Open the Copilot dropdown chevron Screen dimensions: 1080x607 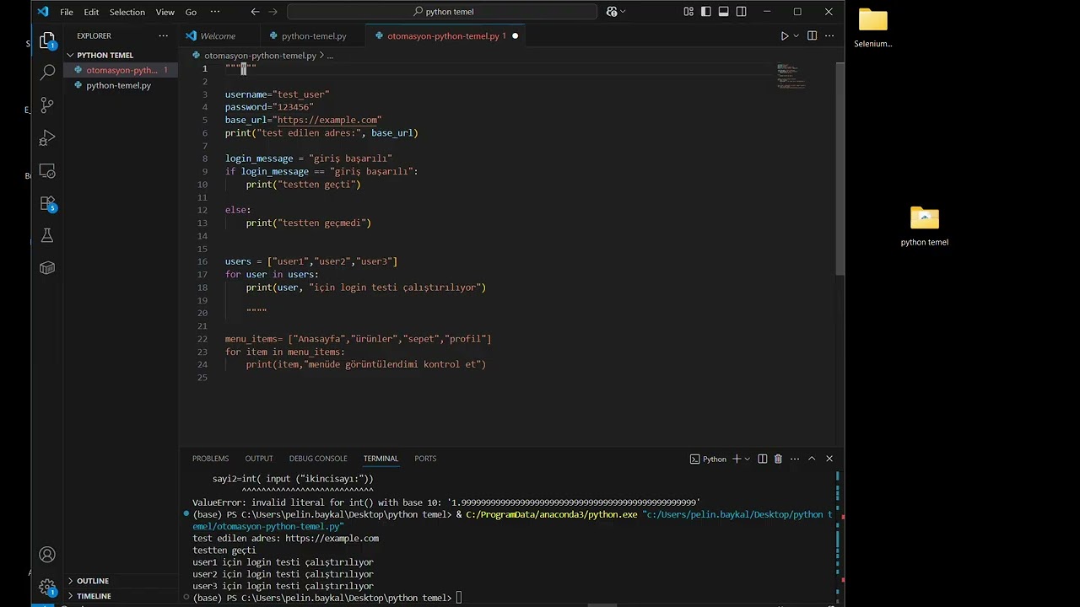click(624, 12)
